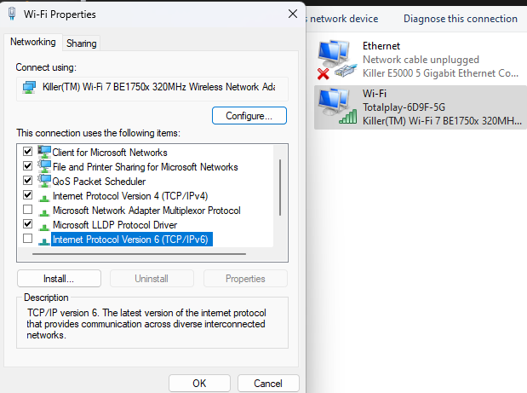Select the QoS Packet Scheduler row text

coord(99,182)
